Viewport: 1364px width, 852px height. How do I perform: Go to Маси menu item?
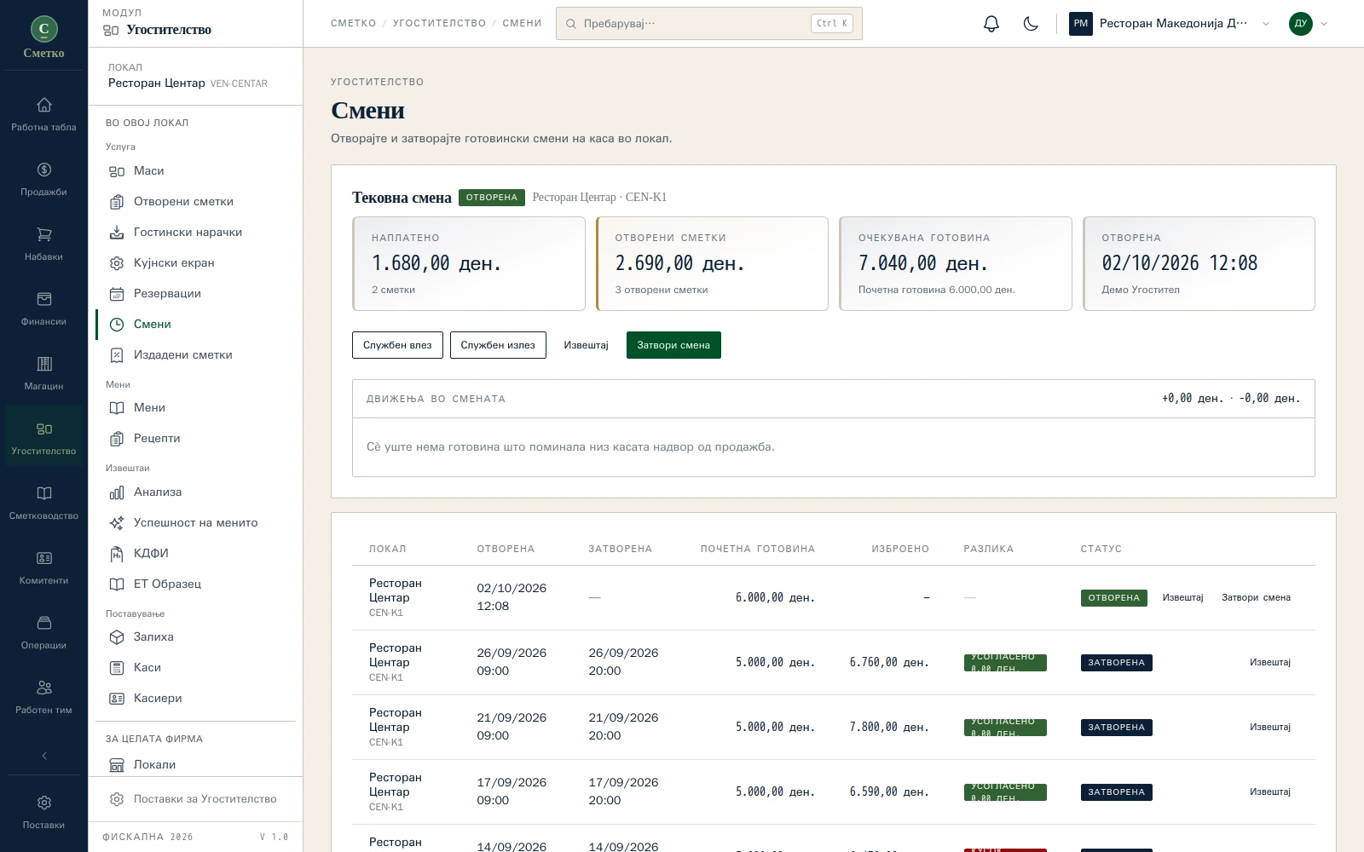195,171
